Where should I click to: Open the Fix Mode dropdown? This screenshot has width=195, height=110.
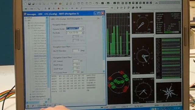pyautogui.click(x=83, y=33)
